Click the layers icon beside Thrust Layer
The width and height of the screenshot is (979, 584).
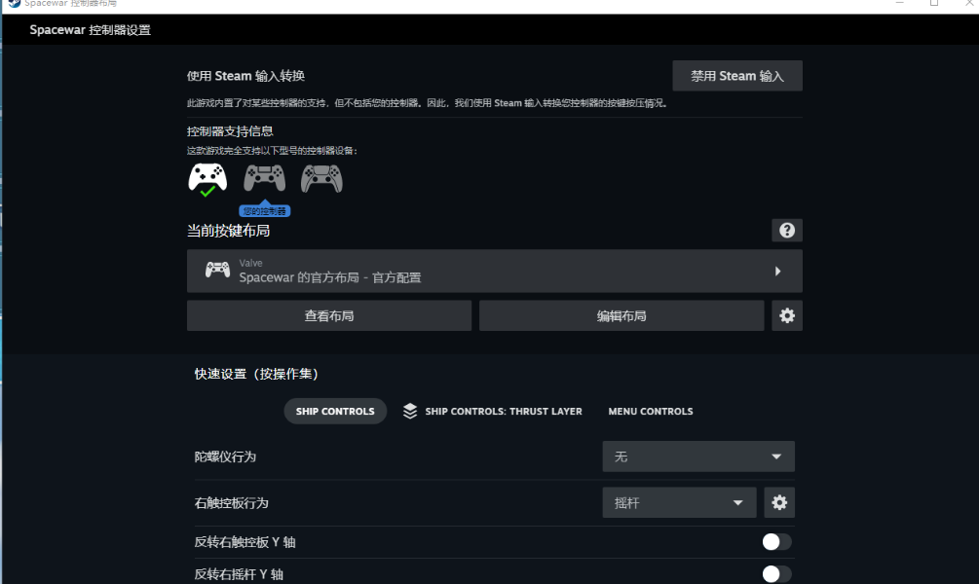click(x=410, y=411)
